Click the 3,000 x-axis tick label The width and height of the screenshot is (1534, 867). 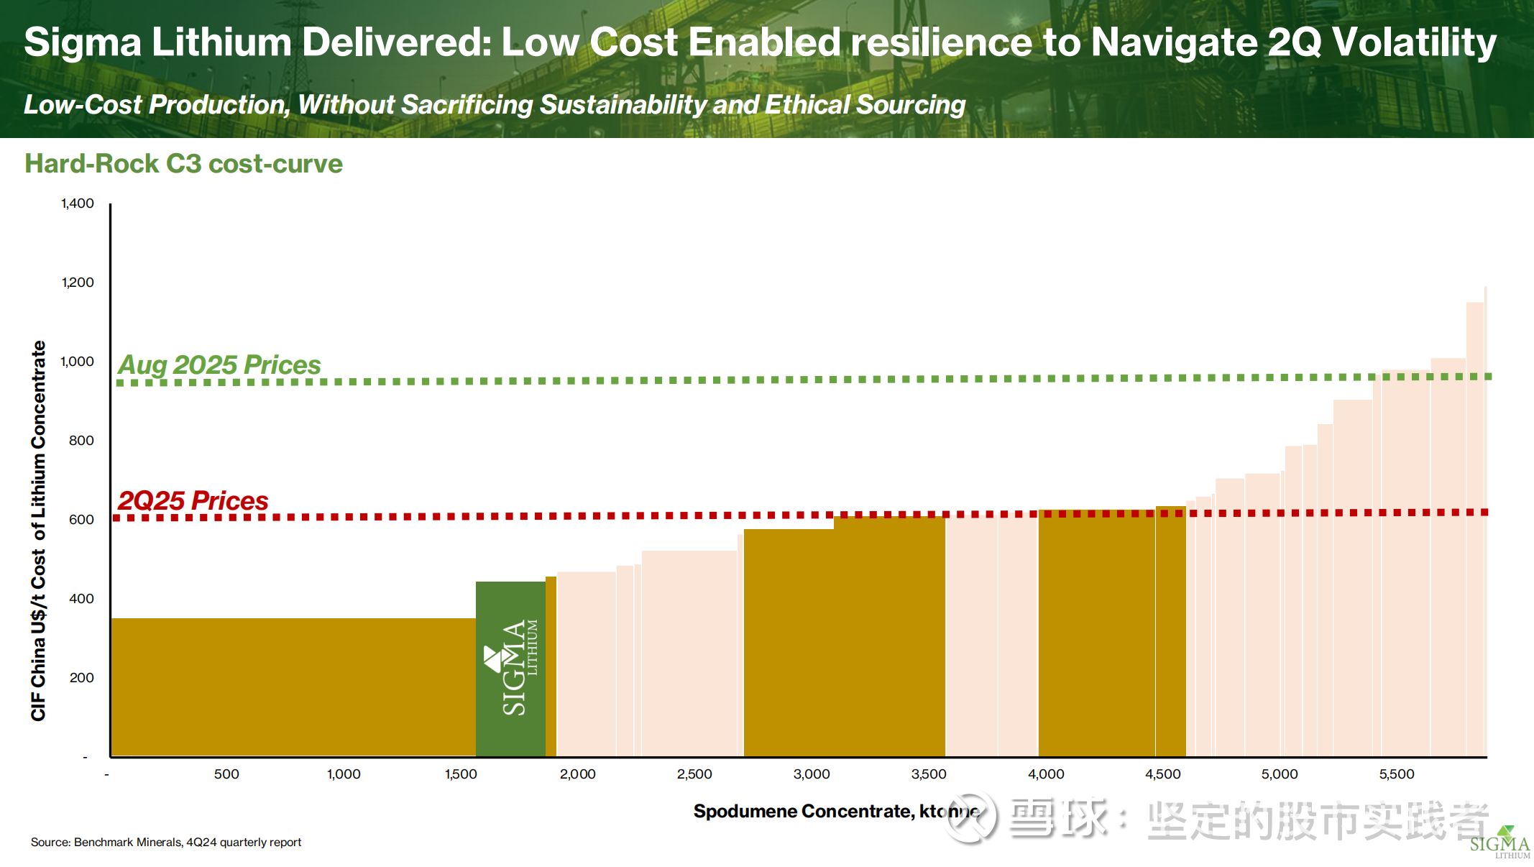(x=812, y=774)
